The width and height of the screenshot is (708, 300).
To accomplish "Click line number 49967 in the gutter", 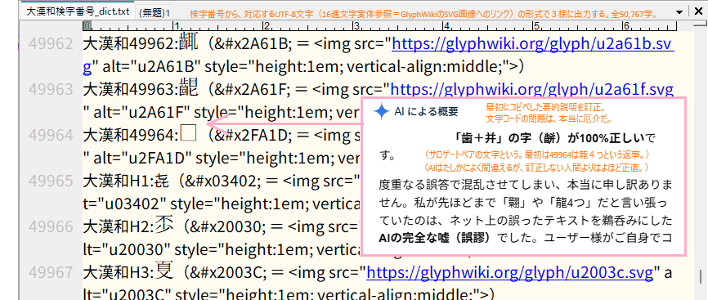I will click(51, 272).
